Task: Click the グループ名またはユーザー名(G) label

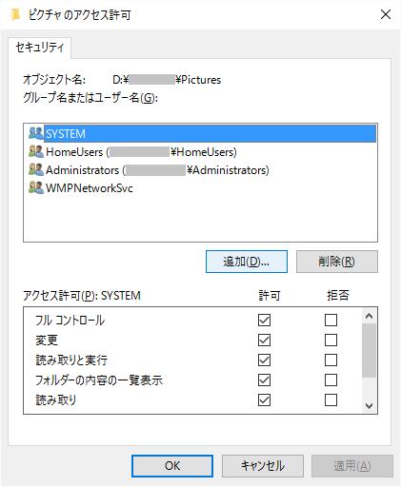Action: (90, 98)
